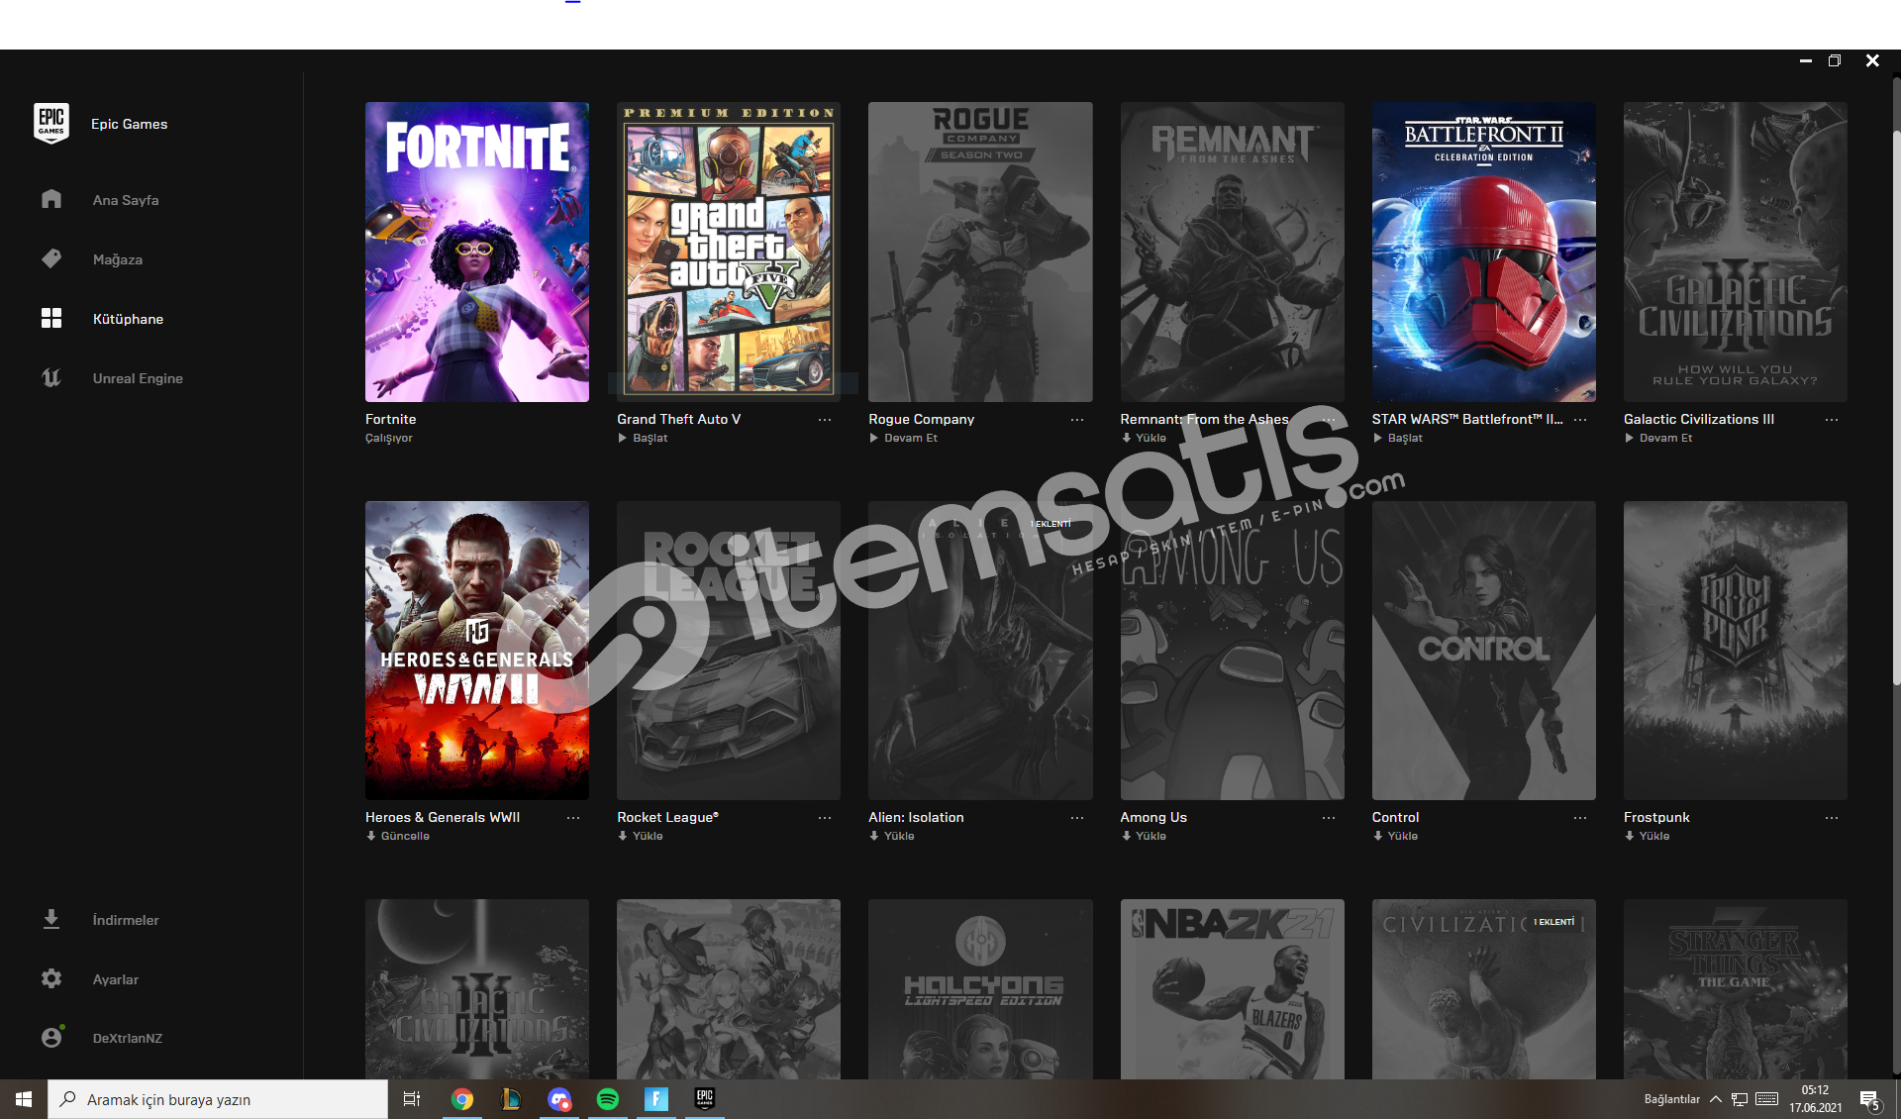The width and height of the screenshot is (1901, 1119).
Task: Select Ayarlar in sidebar
Action: (x=116, y=979)
